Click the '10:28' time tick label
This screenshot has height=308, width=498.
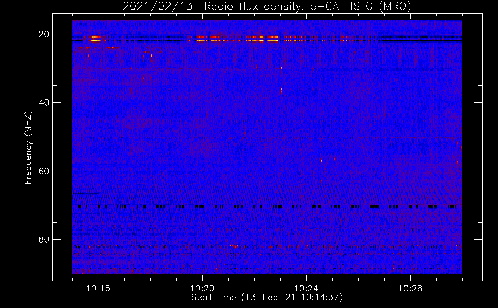click(410, 289)
